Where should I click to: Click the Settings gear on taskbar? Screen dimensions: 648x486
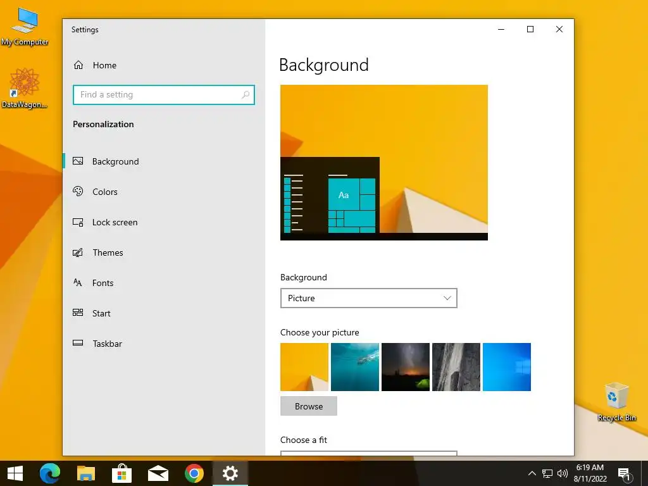coord(230,473)
